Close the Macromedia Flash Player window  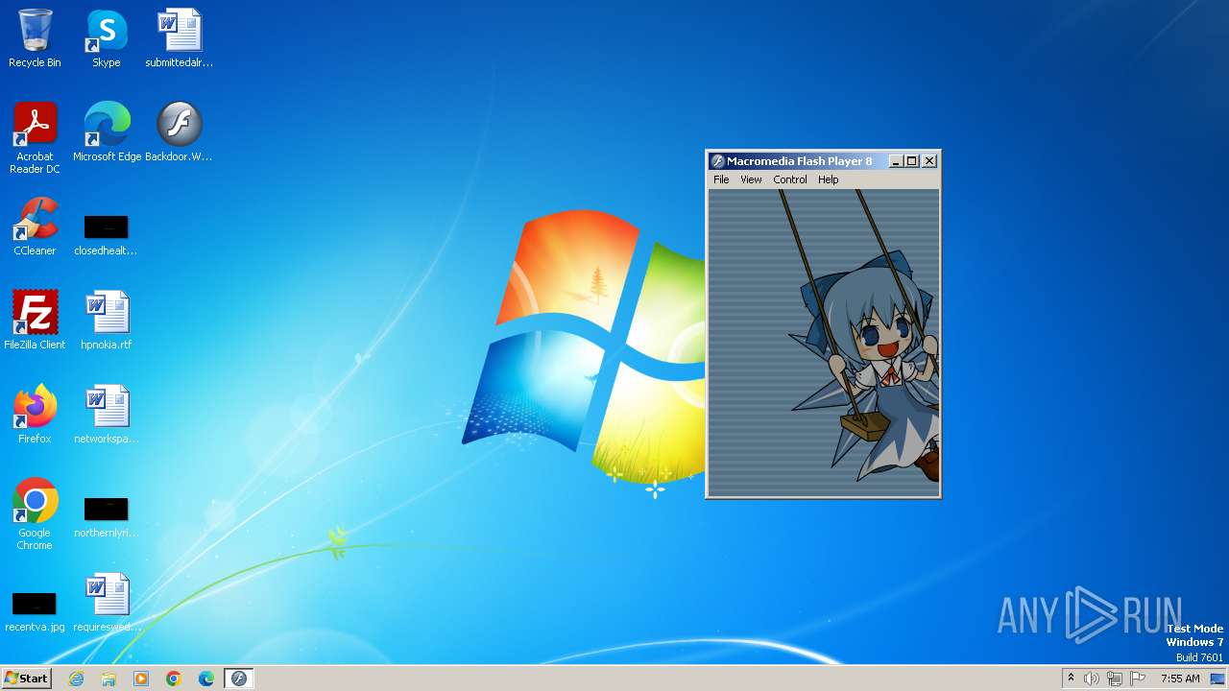pos(929,161)
